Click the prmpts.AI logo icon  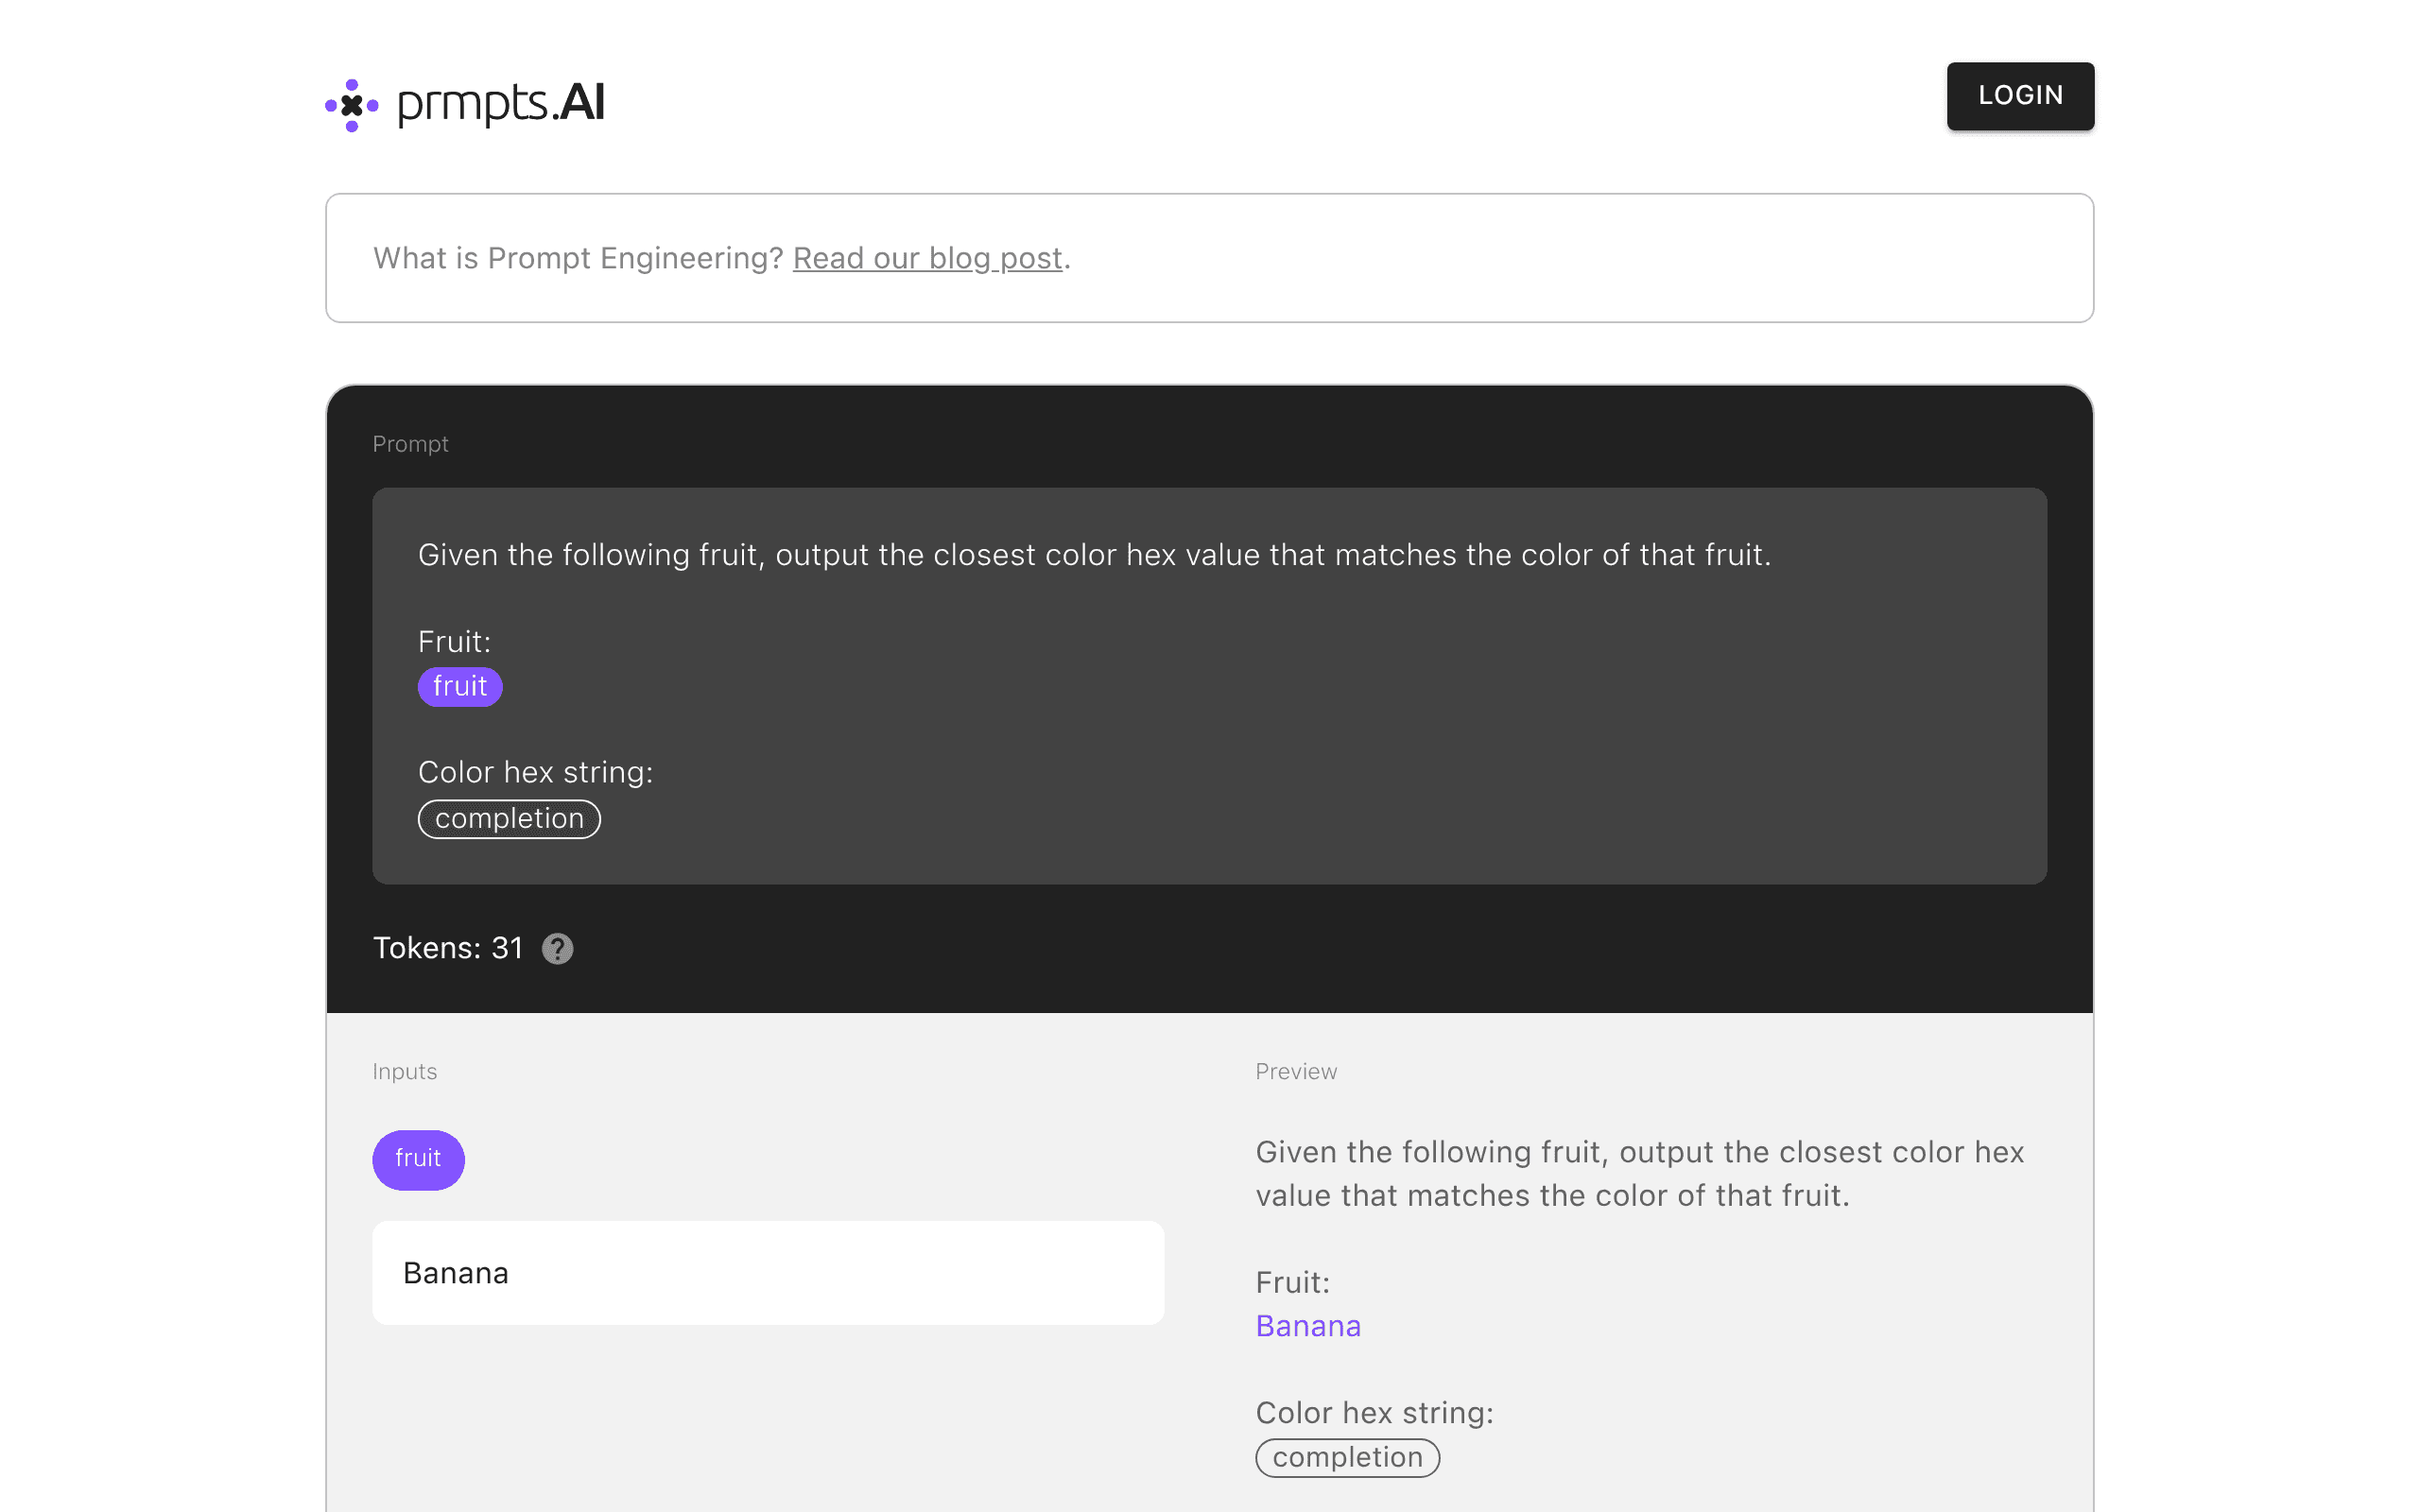click(x=352, y=104)
